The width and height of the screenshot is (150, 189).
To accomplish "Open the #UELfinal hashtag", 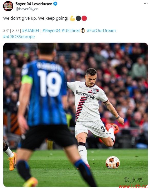I will click(71, 30).
